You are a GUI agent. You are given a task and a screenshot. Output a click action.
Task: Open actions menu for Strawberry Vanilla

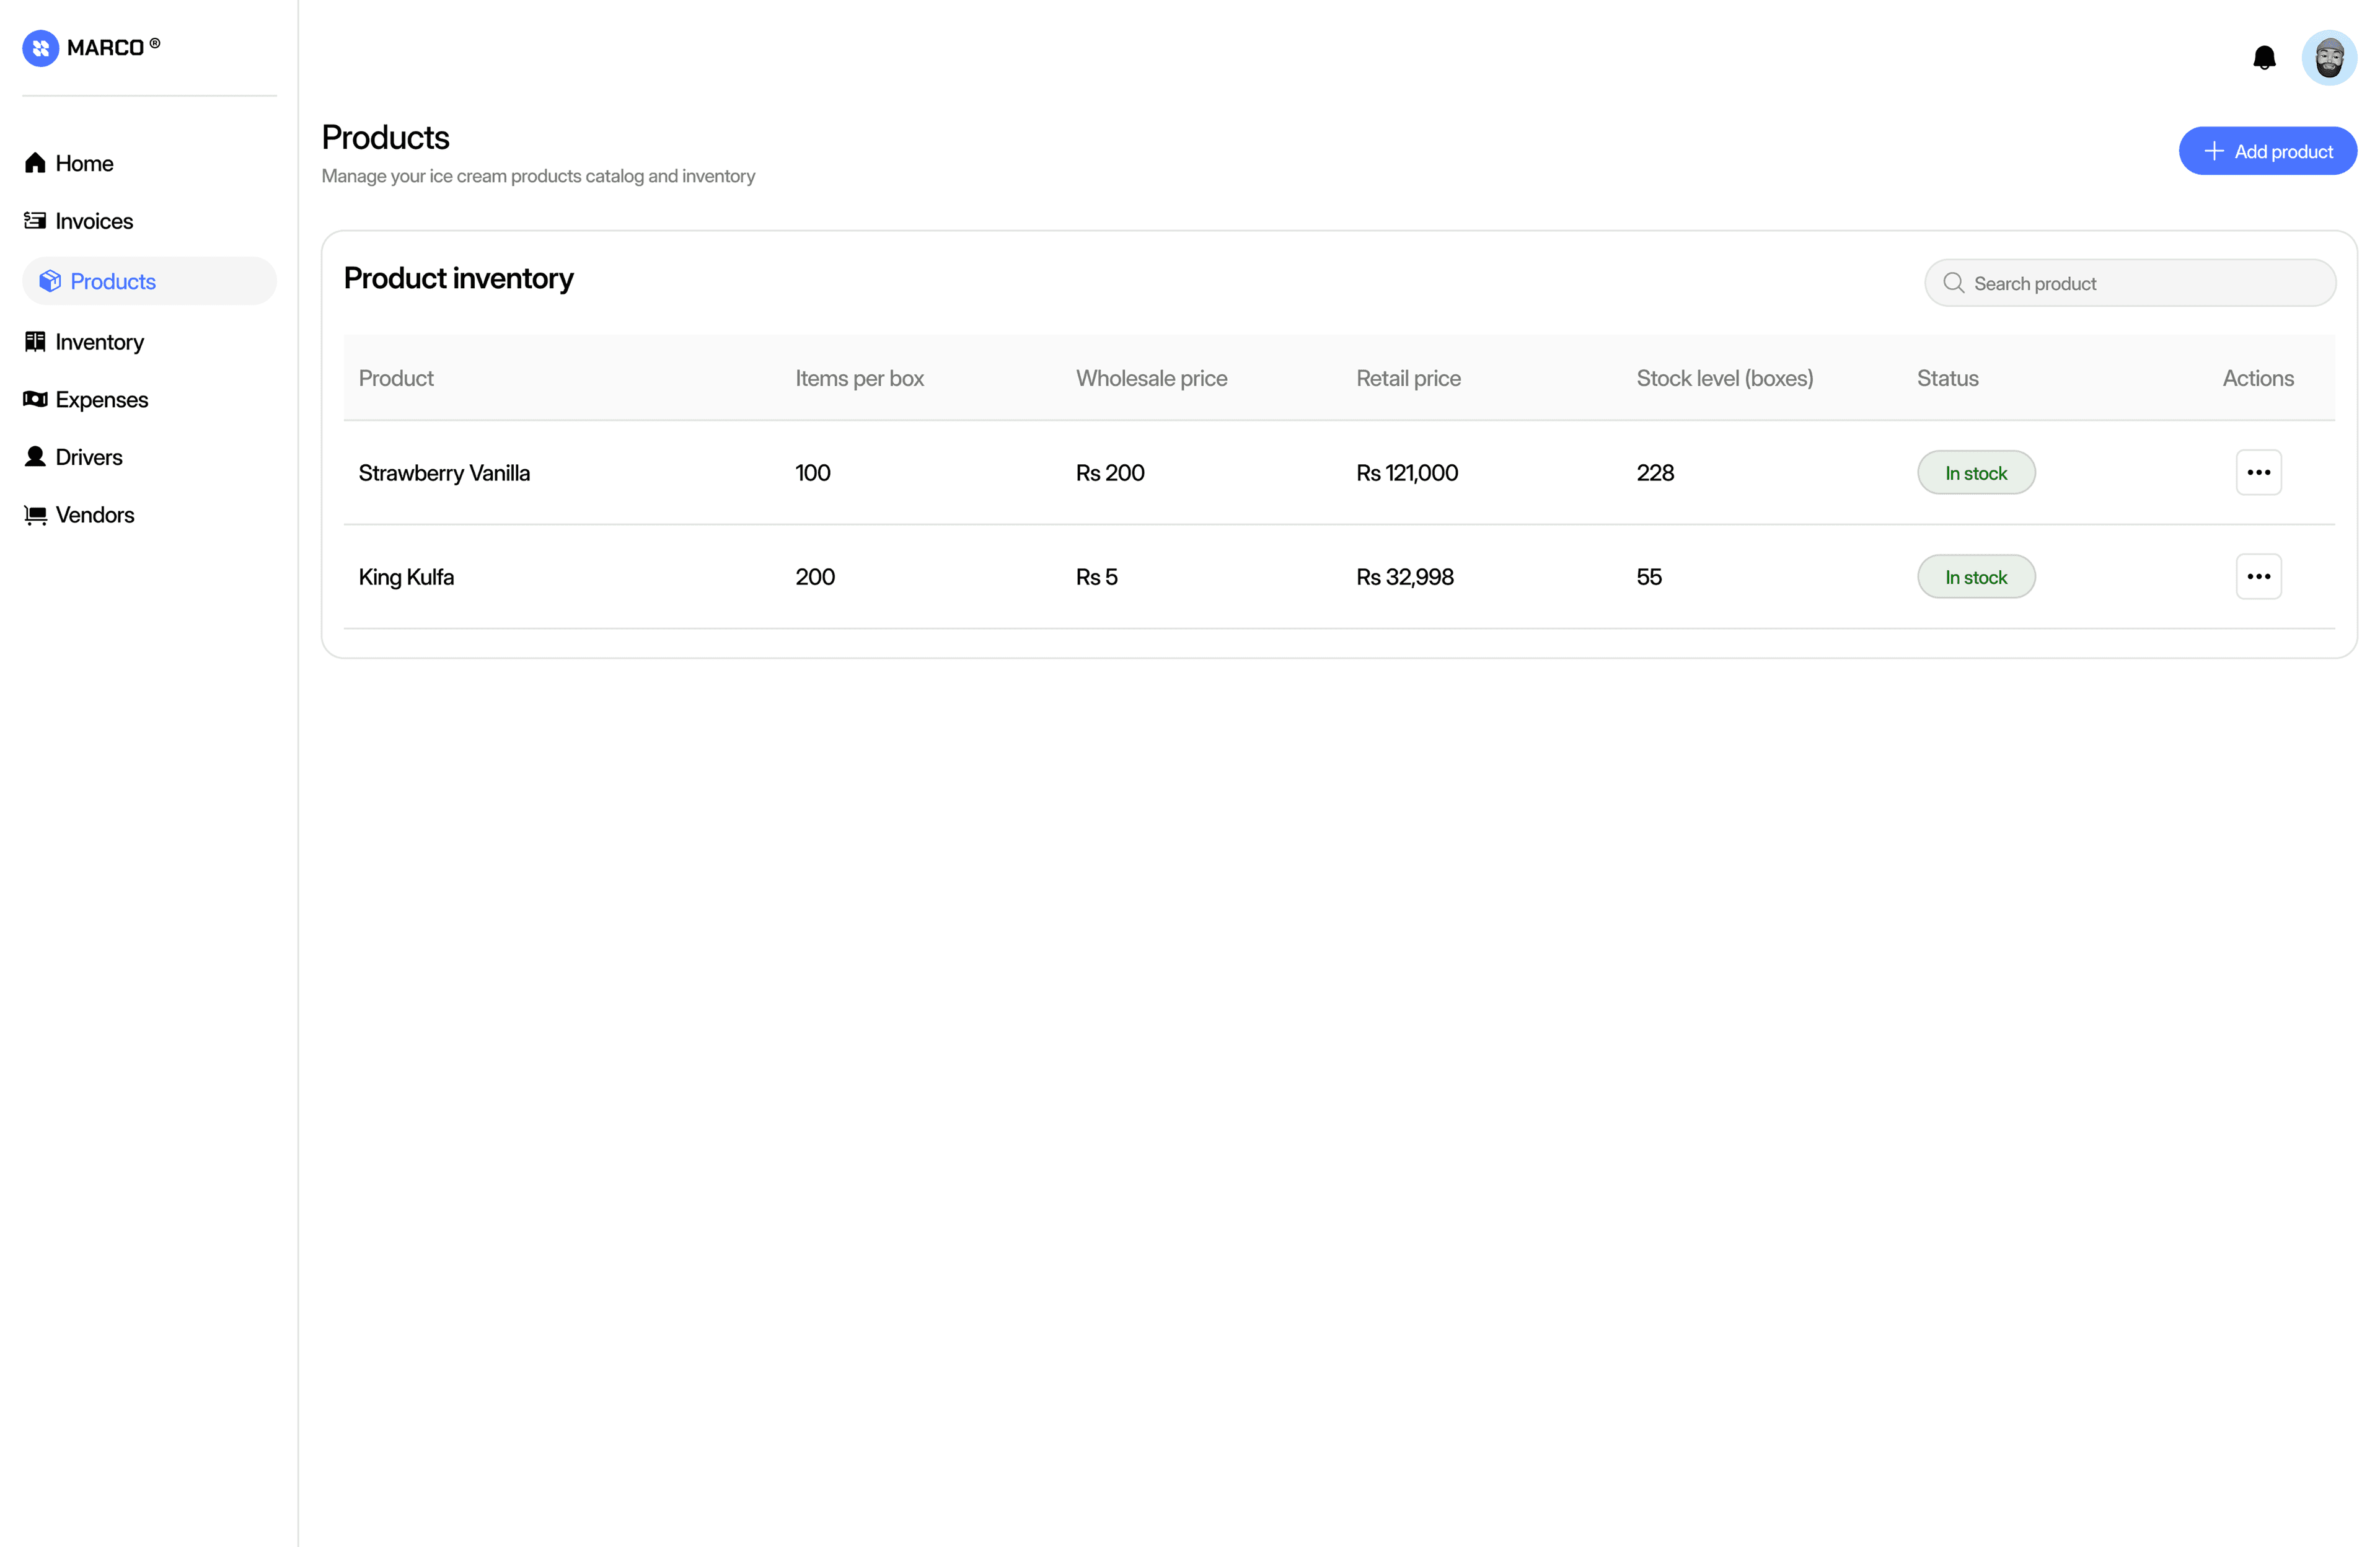point(2258,472)
